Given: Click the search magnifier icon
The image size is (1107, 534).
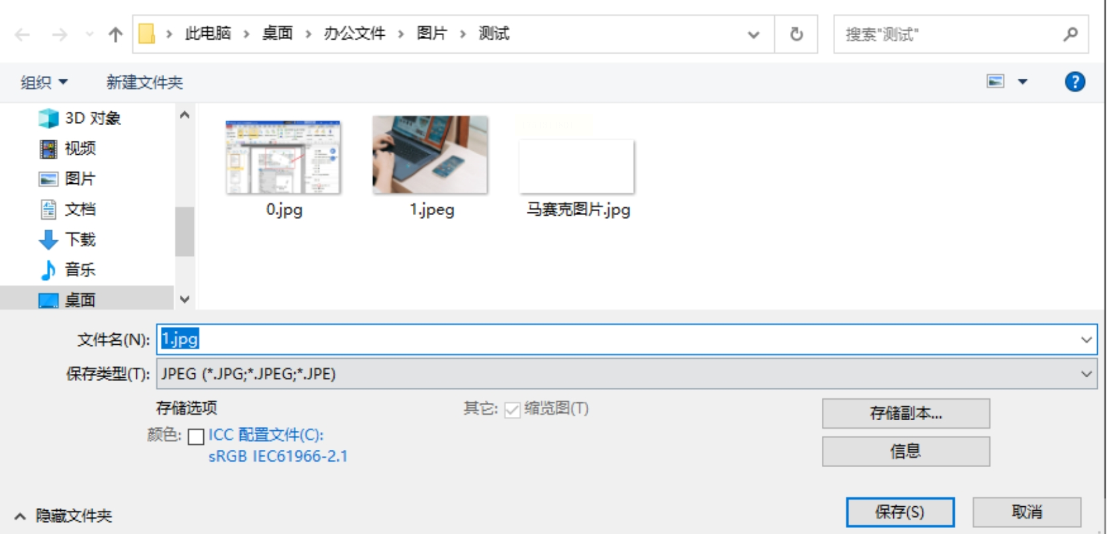Looking at the screenshot, I should 1071,34.
